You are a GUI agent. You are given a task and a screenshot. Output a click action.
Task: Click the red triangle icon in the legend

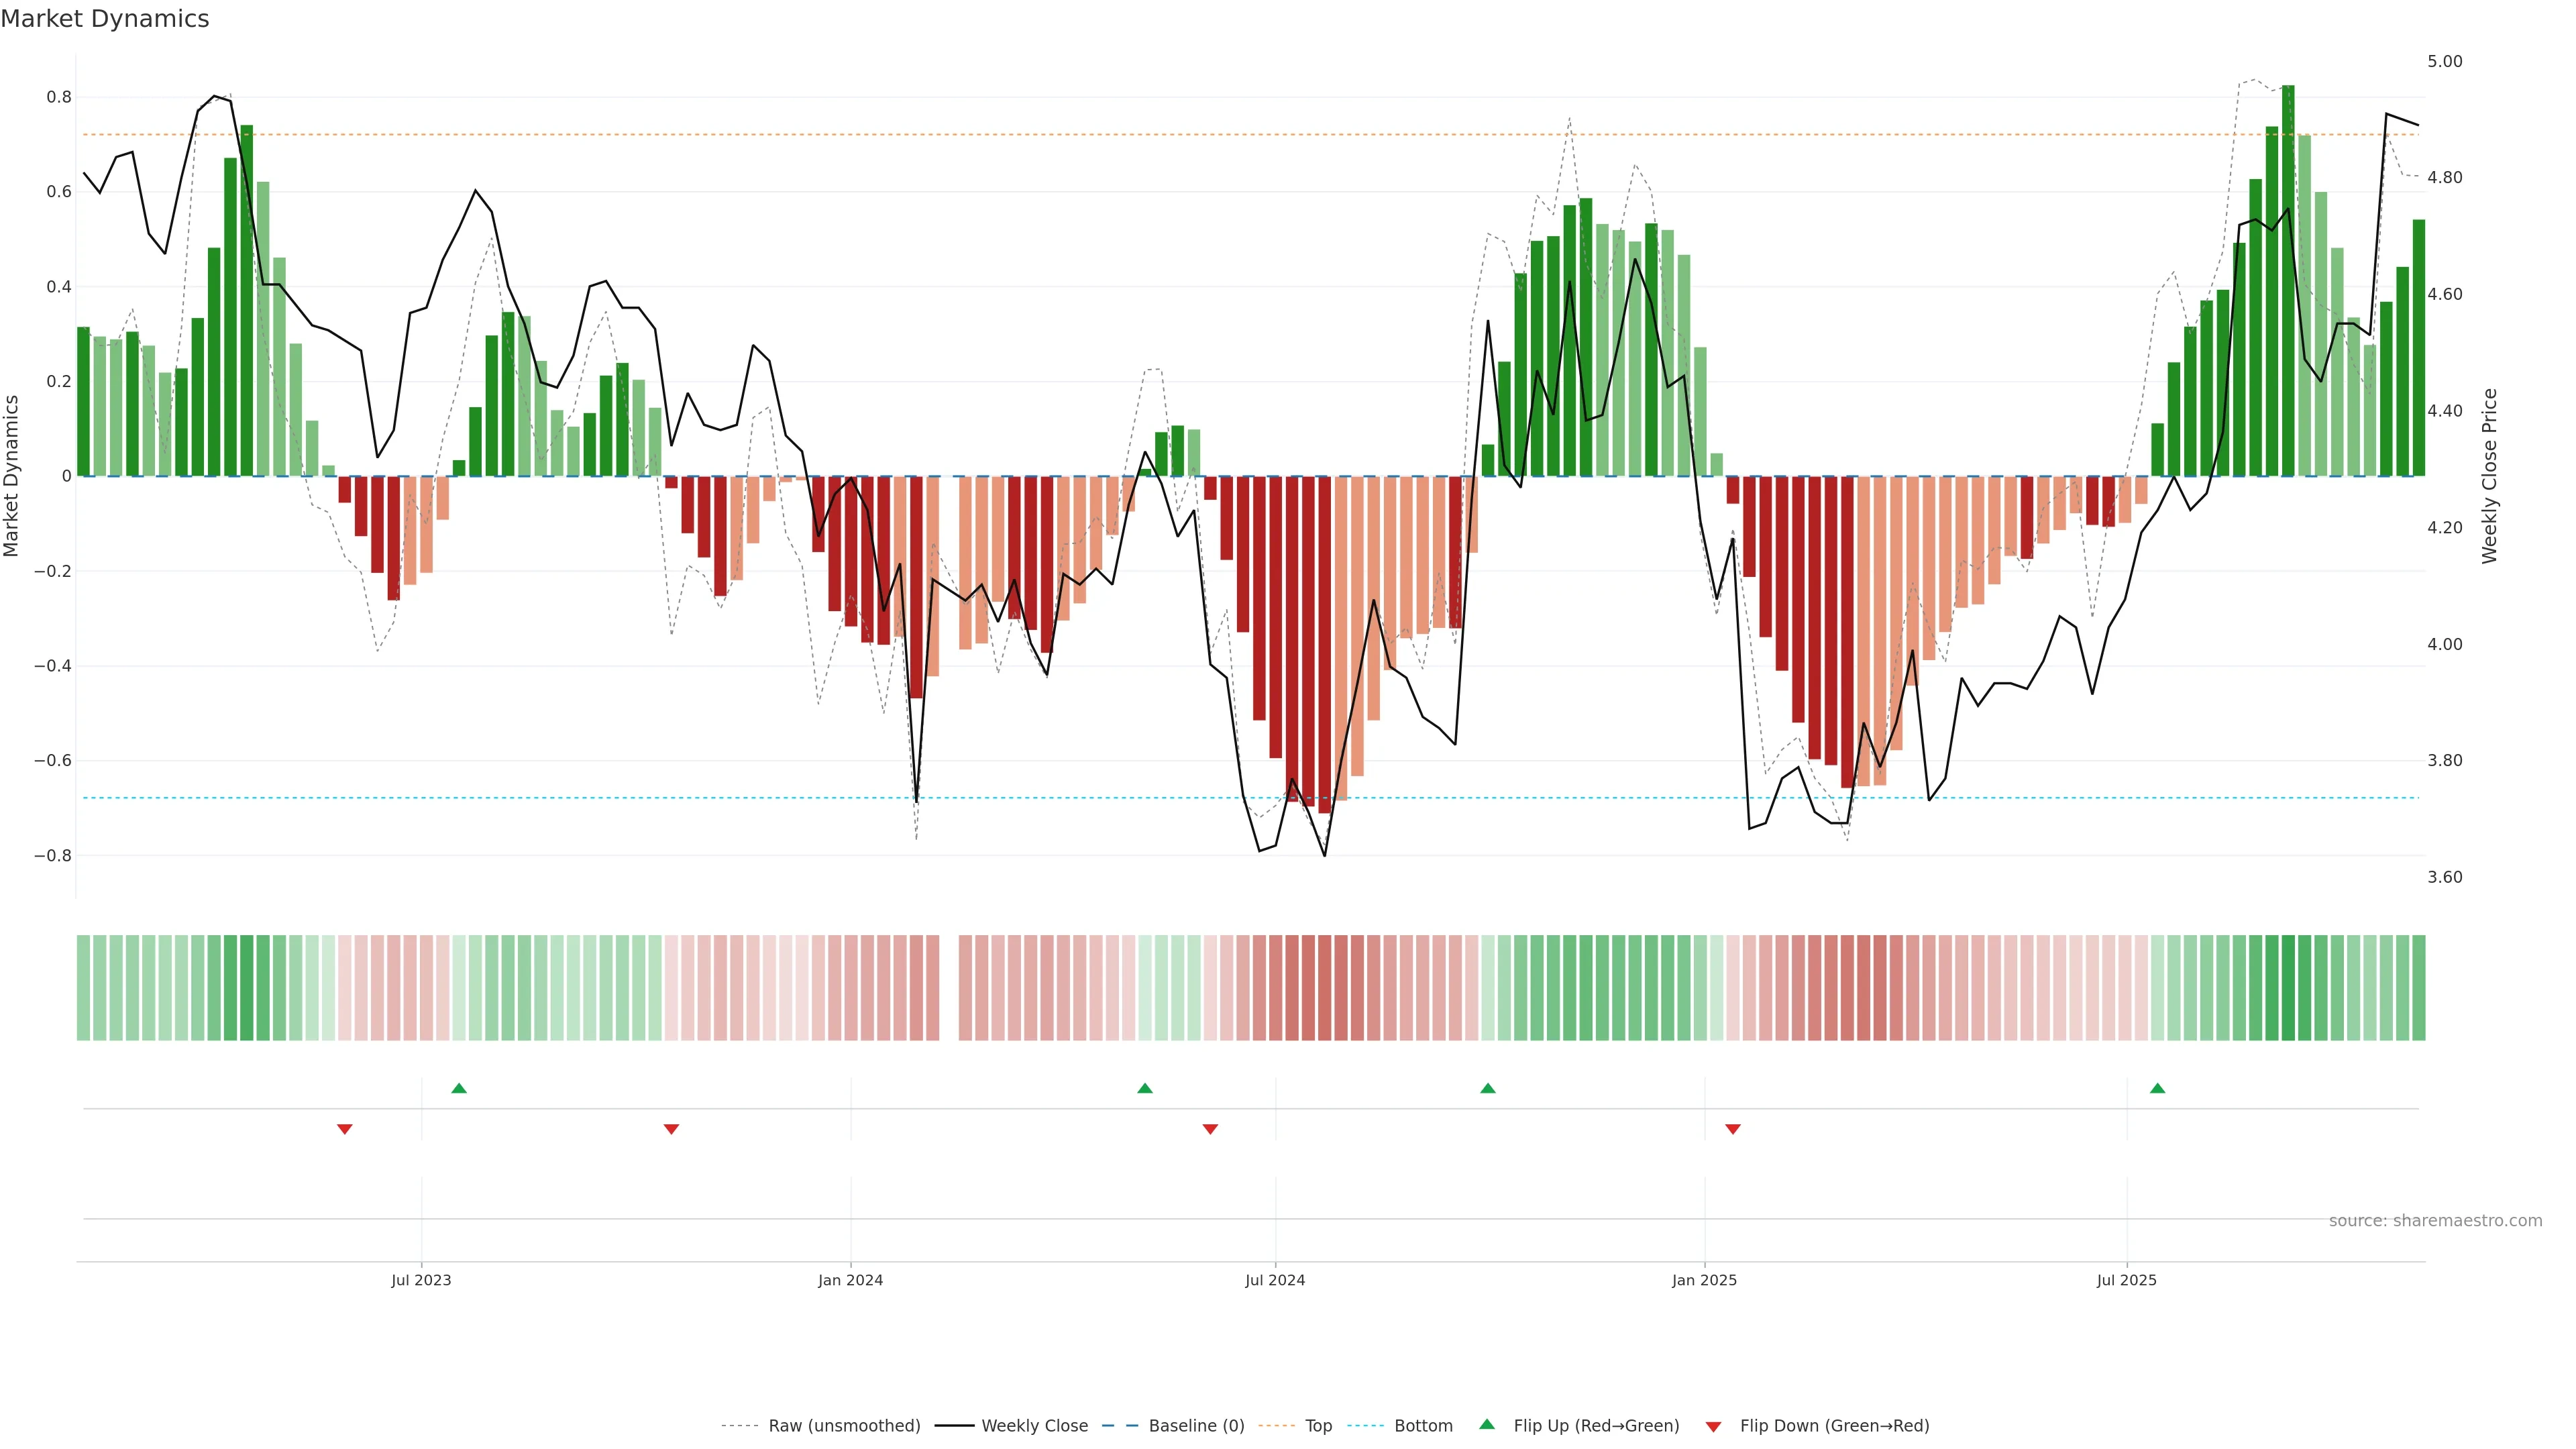(x=1713, y=1426)
